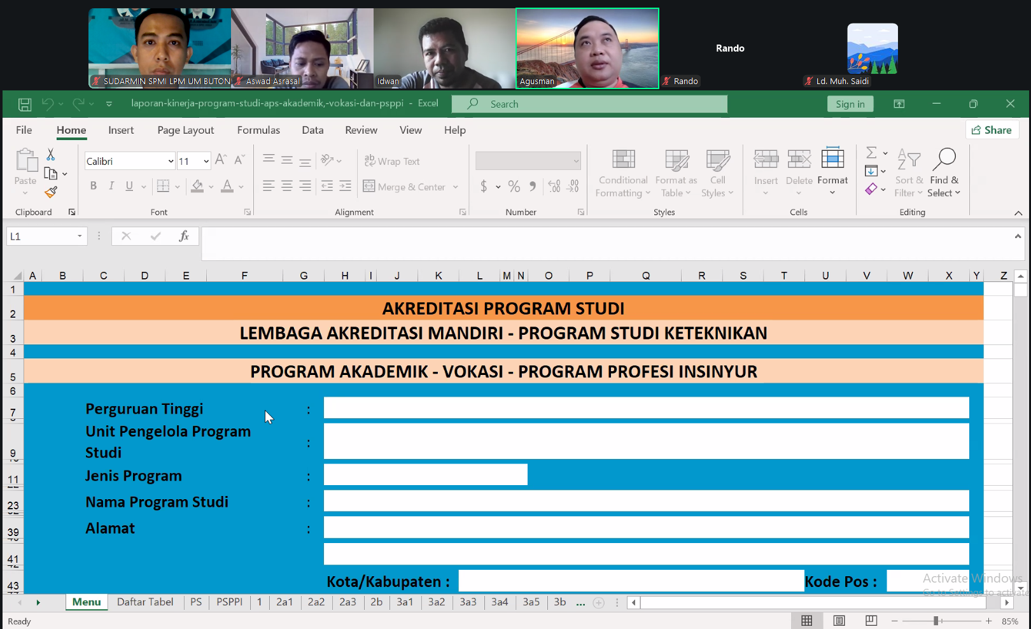Apply the Percent Style number format
1031x629 pixels.
click(x=514, y=186)
